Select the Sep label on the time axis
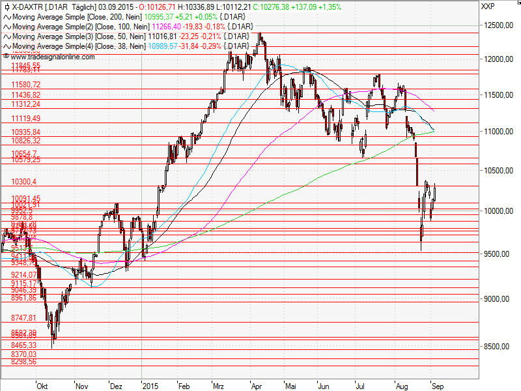The image size is (521, 391). tap(438, 385)
